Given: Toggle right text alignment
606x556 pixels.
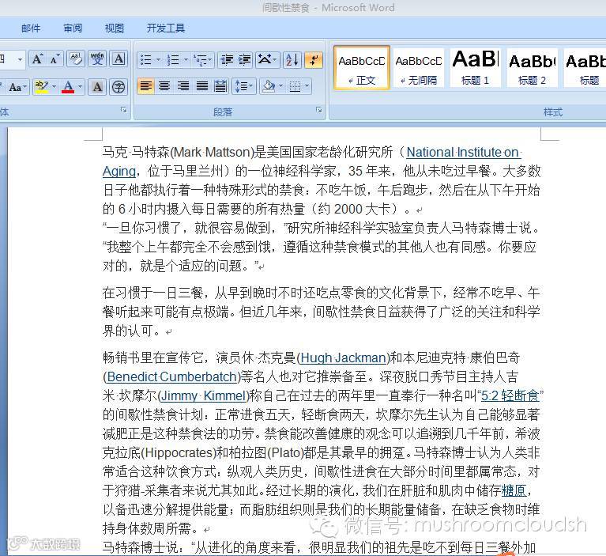Looking at the screenshot, I should pyautogui.click(x=183, y=86).
